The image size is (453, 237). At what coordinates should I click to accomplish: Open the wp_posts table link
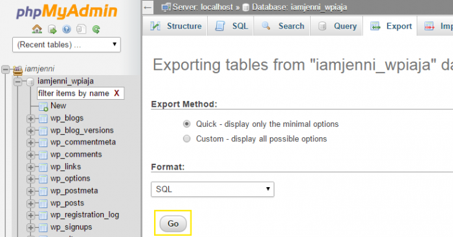point(67,203)
